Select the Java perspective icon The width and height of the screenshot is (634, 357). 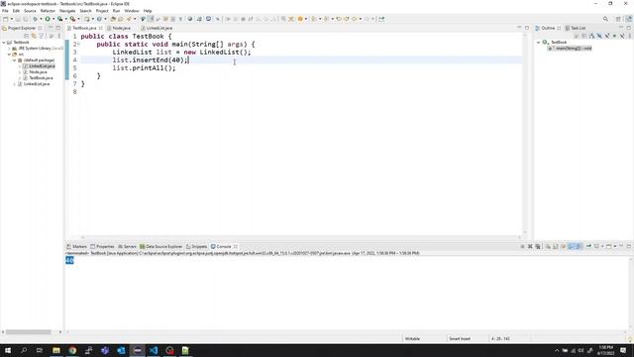629,19
